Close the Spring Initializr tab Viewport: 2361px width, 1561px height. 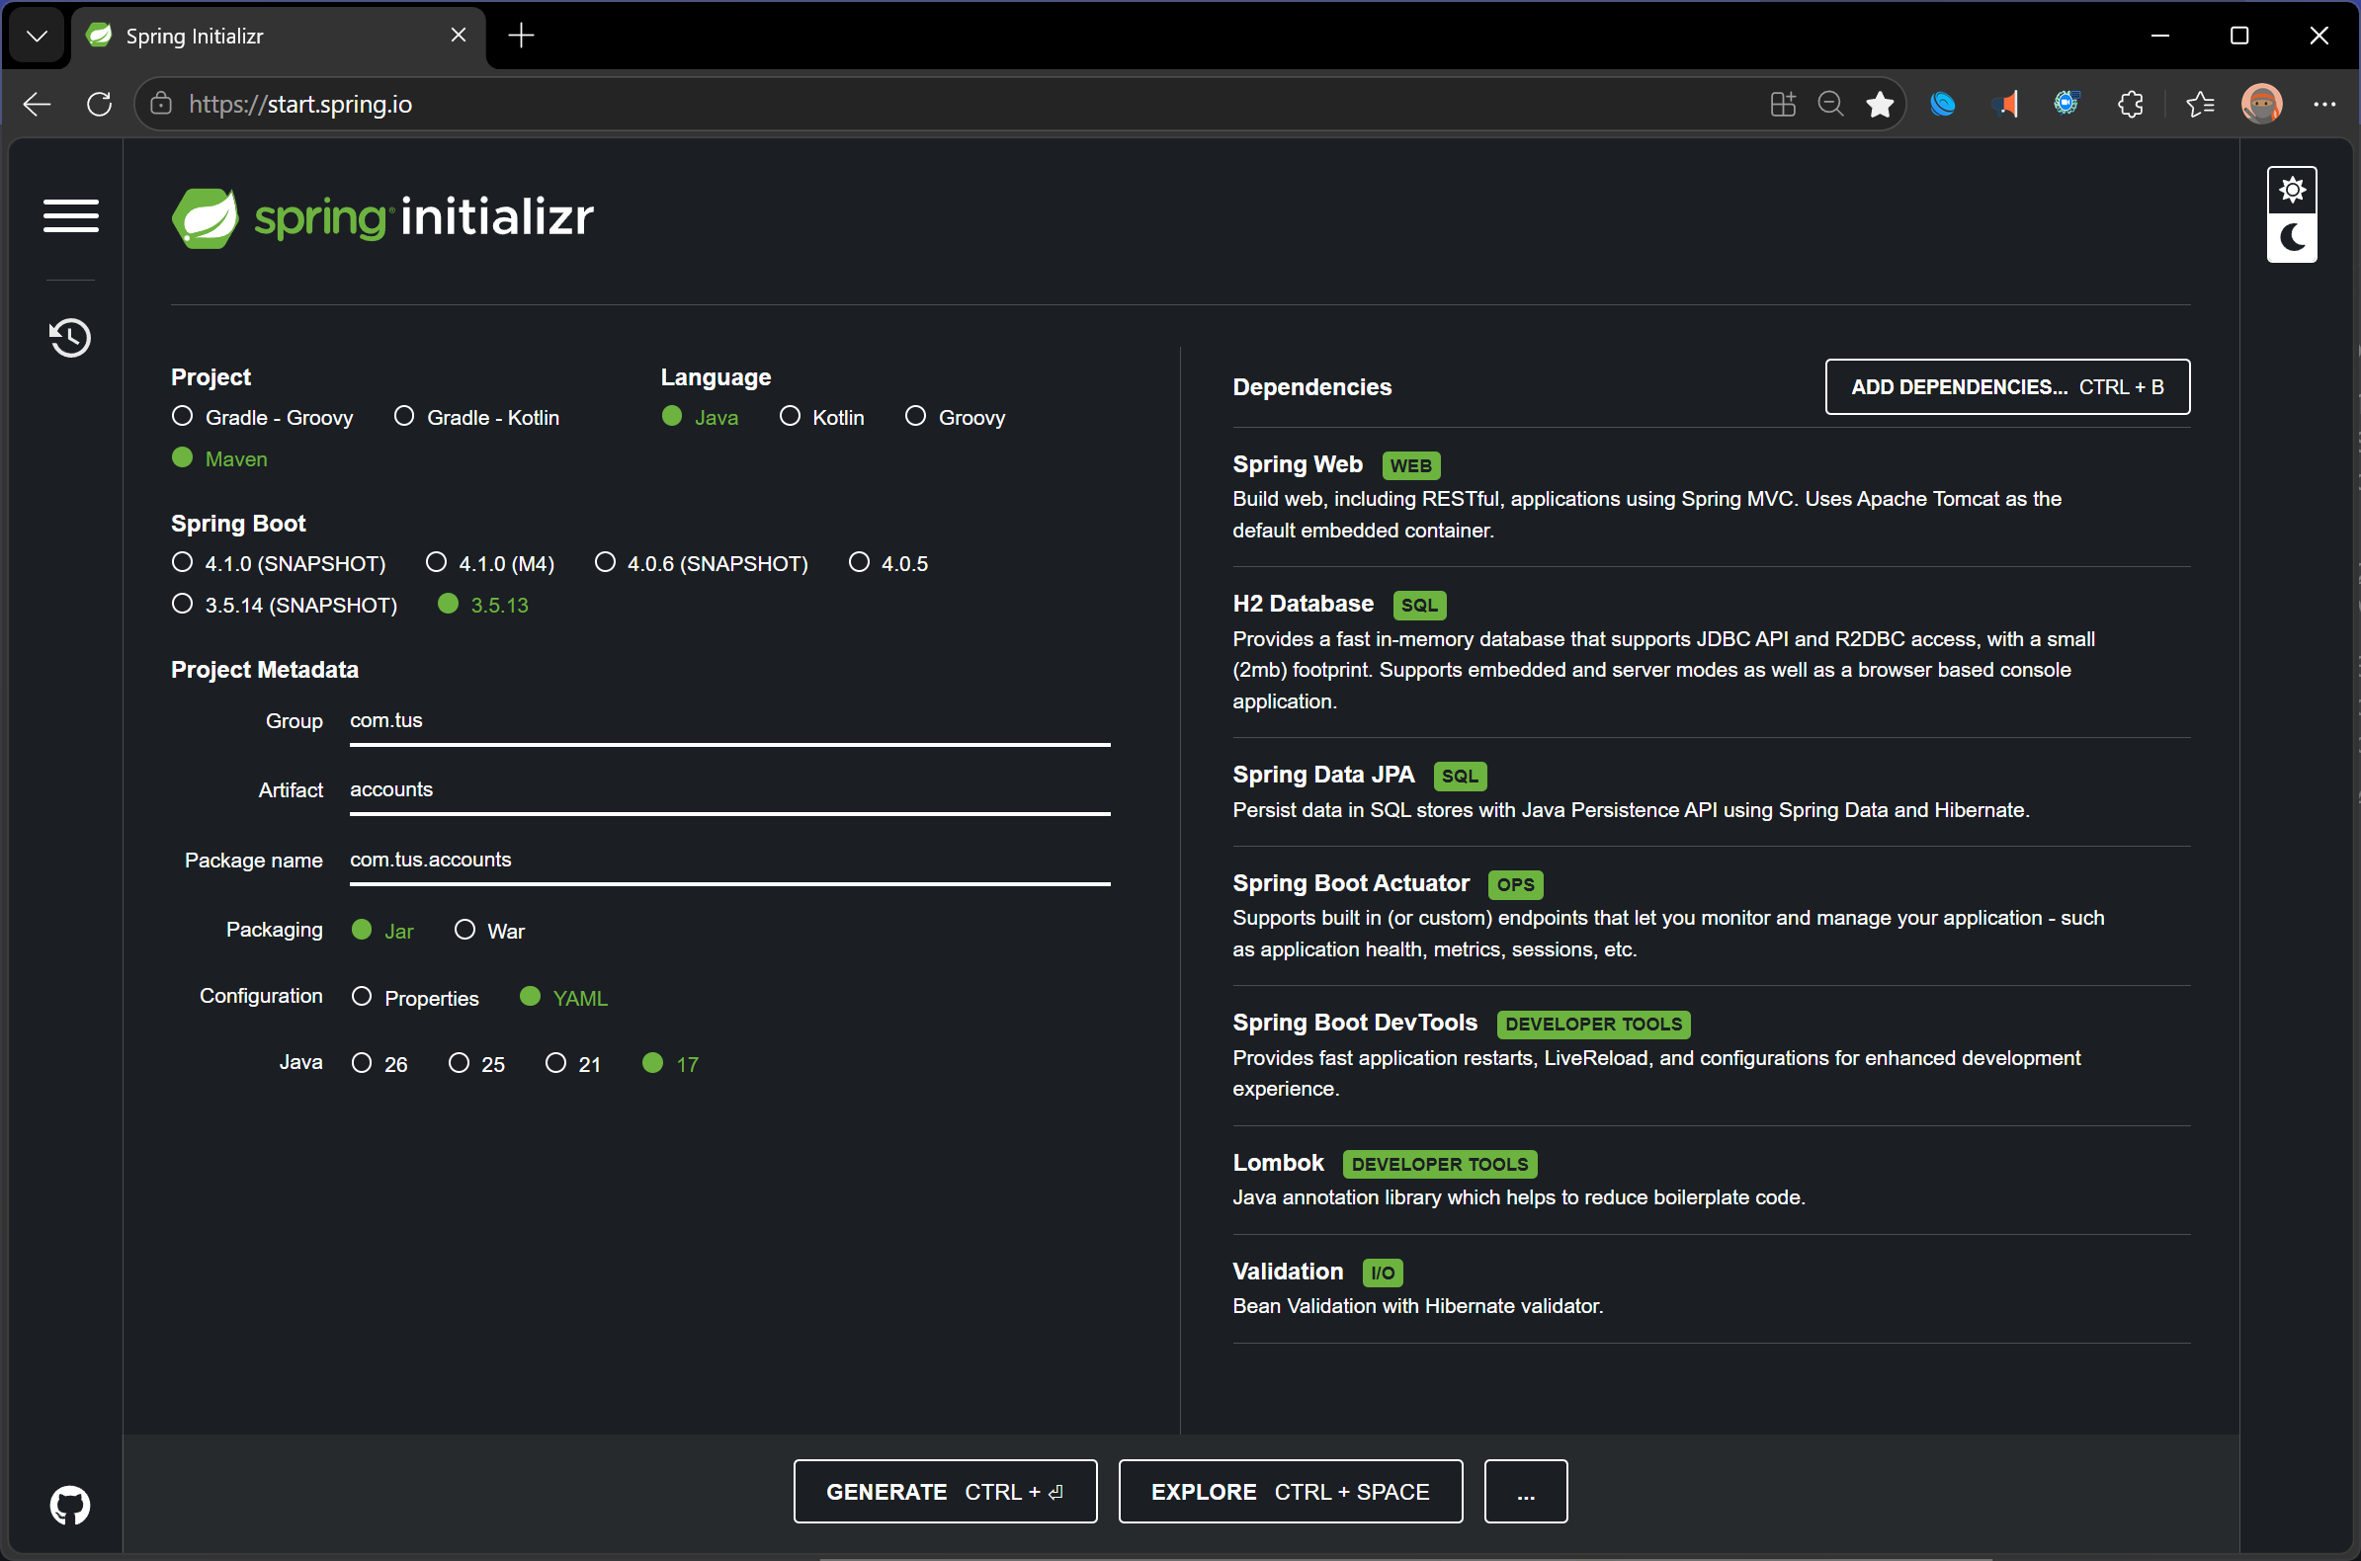458,36
